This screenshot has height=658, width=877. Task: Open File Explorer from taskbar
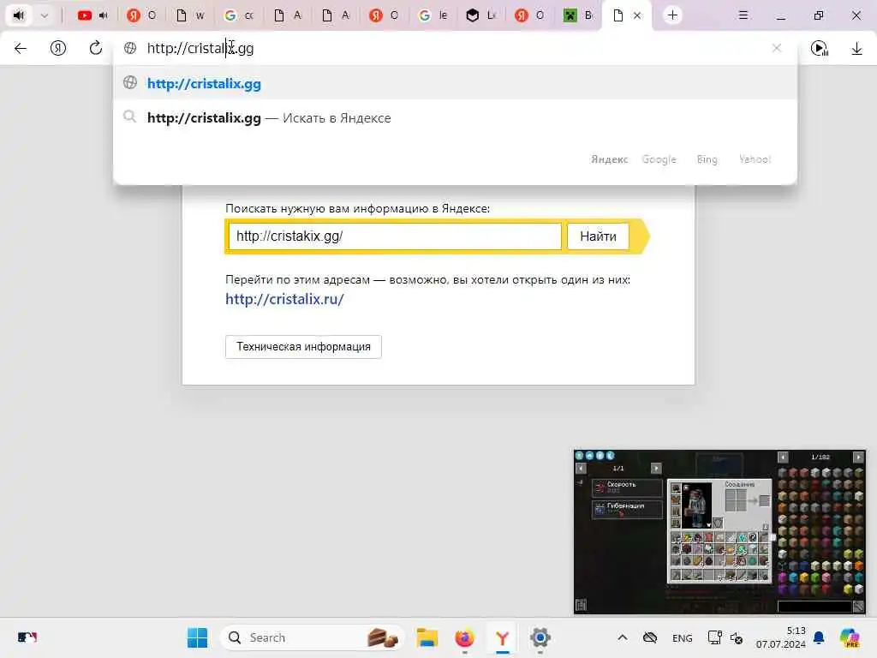tap(427, 637)
